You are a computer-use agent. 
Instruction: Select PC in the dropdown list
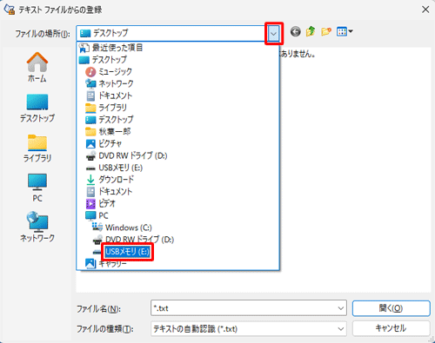tap(178, 215)
